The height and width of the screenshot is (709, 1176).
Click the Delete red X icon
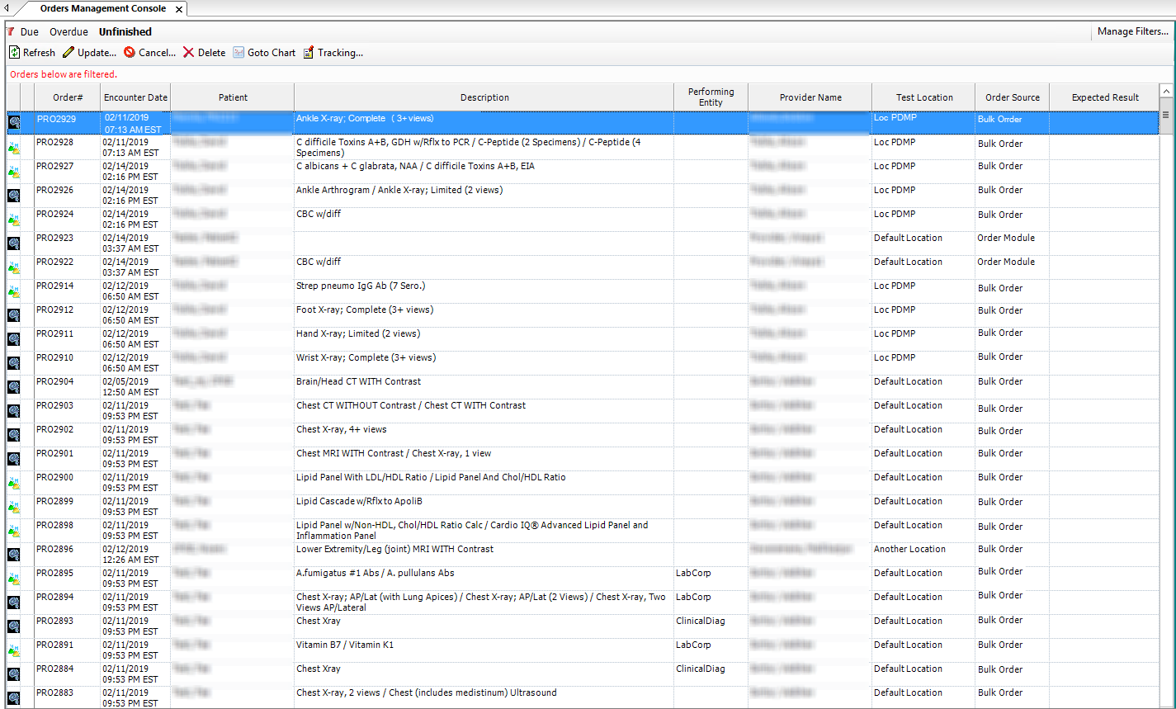[189, 53]
